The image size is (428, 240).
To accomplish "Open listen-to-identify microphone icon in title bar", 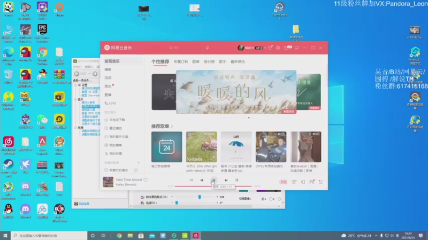I will click(207, 47).
